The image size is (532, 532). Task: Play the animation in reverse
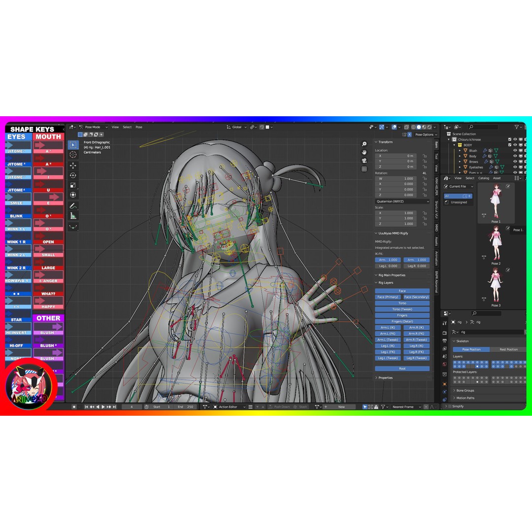click(98, 407)
